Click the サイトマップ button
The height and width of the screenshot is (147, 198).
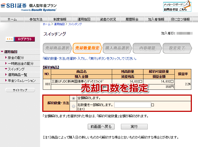coord(20,90)
